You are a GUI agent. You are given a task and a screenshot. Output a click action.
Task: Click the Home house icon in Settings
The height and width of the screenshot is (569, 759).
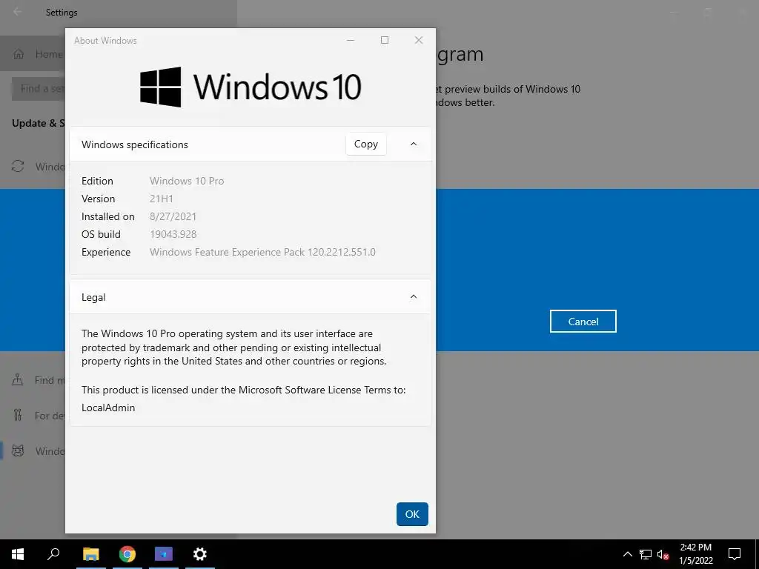point(19,54)
